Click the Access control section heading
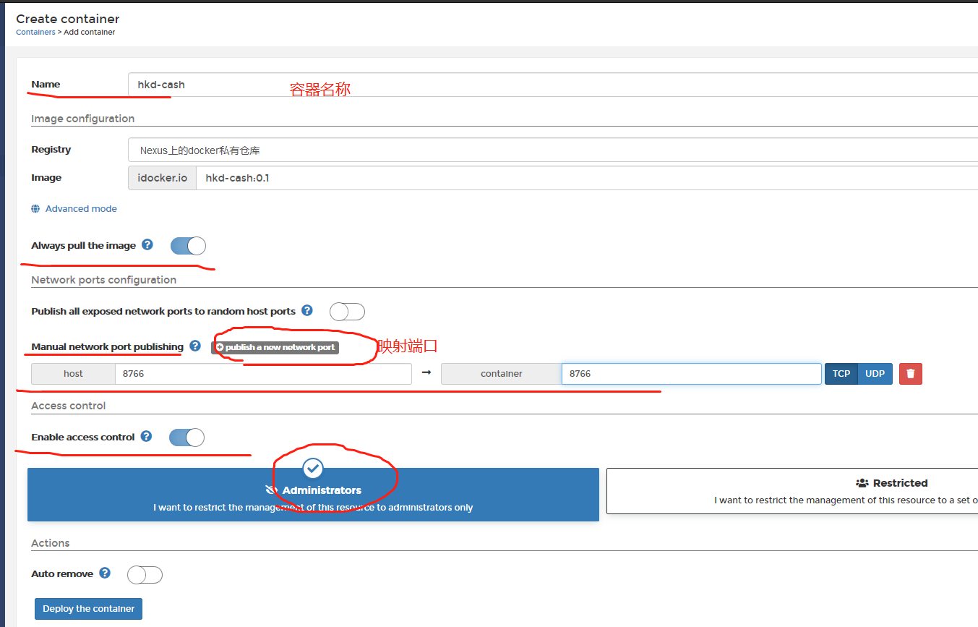978x627 pixels. 68,406
